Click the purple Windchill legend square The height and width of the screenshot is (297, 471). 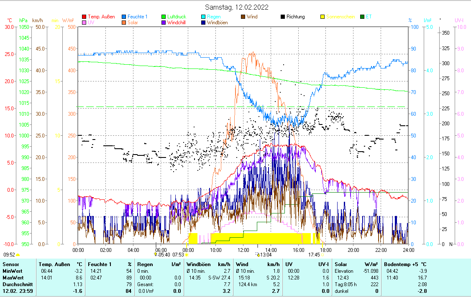pos(164,23)
